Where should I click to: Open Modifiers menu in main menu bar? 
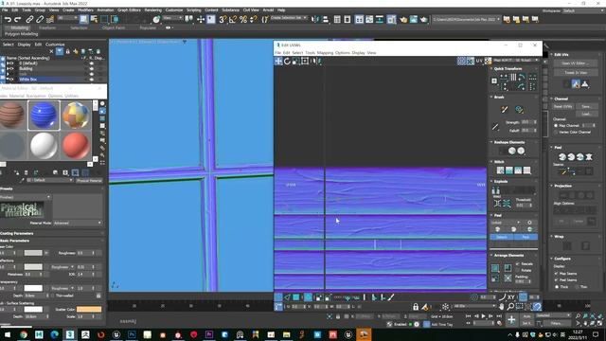click(x=85, y=10)
